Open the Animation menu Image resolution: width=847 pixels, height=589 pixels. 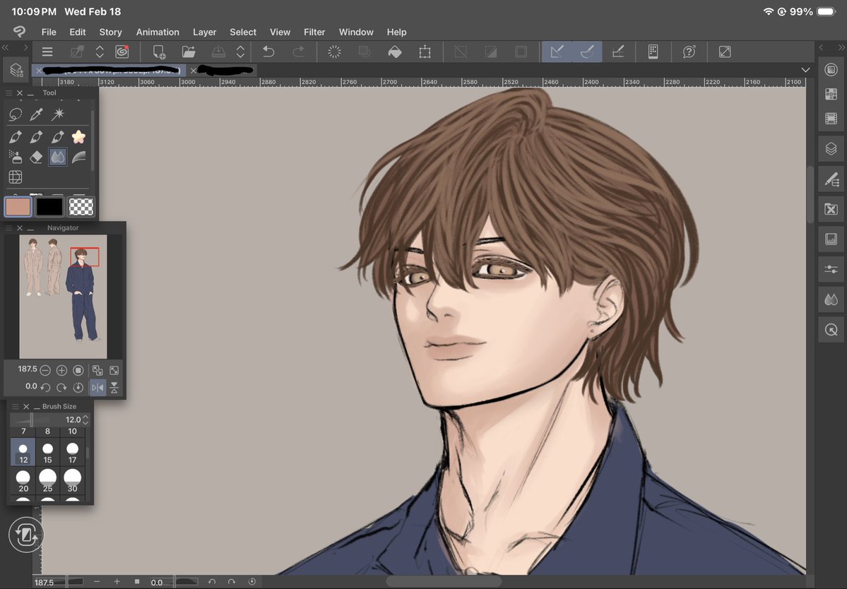point(158,32)
